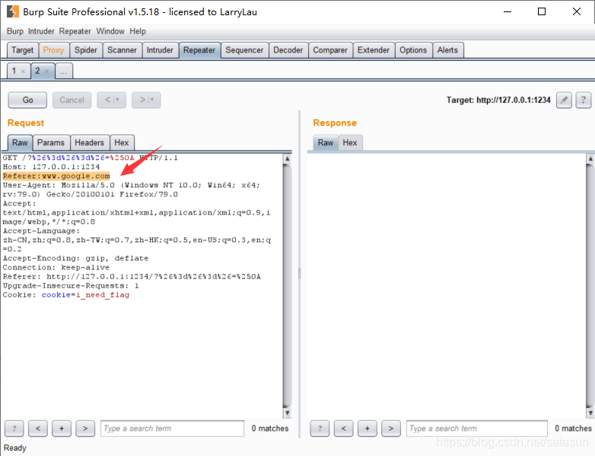Viewport: 595px width, 456px height.
Task: Click the request pane scroll up arrow
Action: point(288,158)
